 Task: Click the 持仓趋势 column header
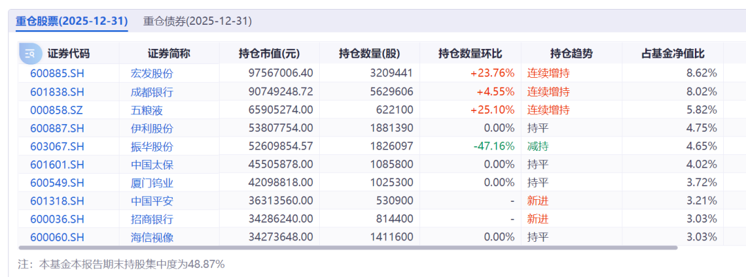(x=571, y=54)
